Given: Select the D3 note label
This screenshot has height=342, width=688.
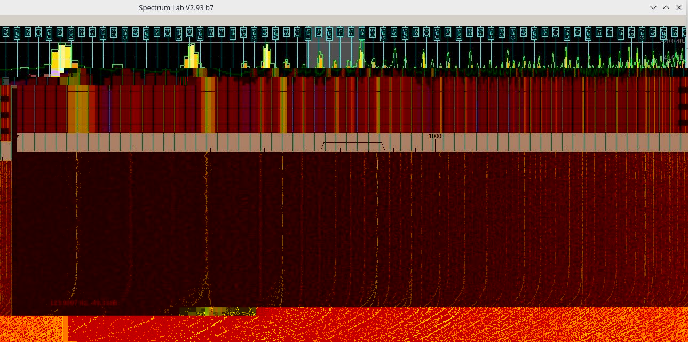Looking at the screenshot, I should (x=60, y=33).
